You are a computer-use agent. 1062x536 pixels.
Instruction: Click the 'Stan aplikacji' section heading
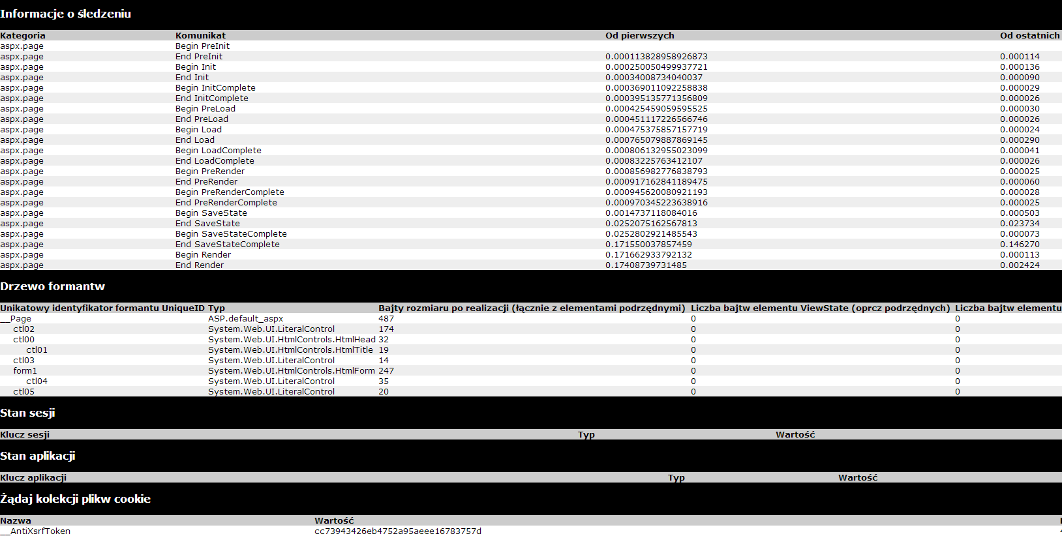pyautogui.click(x=38, y=456)
